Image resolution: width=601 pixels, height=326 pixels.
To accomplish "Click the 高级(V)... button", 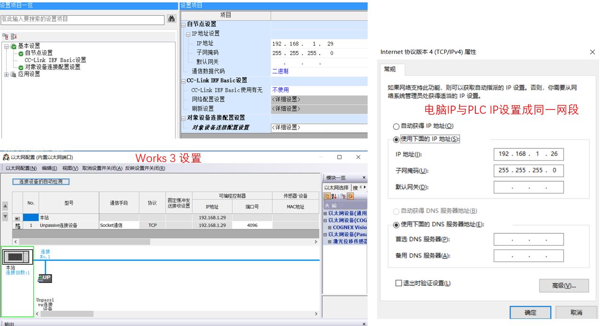I will point(564,286).
